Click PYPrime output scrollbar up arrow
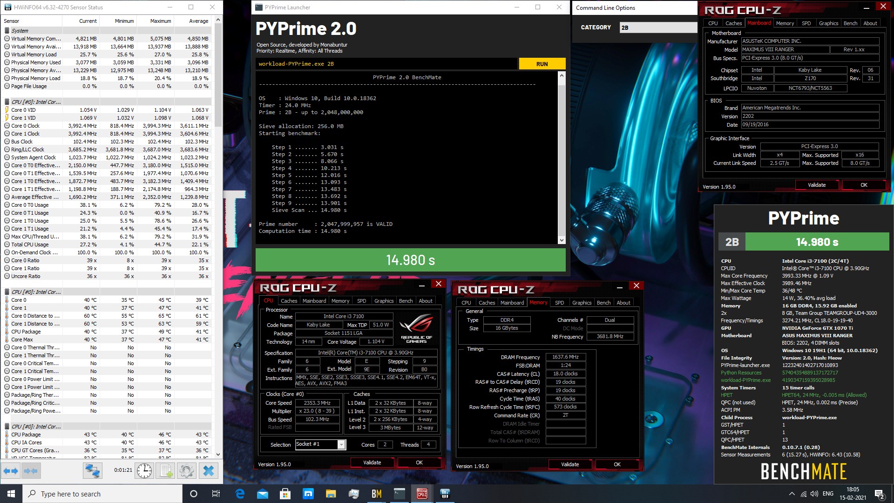The height and width of the screenshot is (503, 894). click(x=562, y=75)
